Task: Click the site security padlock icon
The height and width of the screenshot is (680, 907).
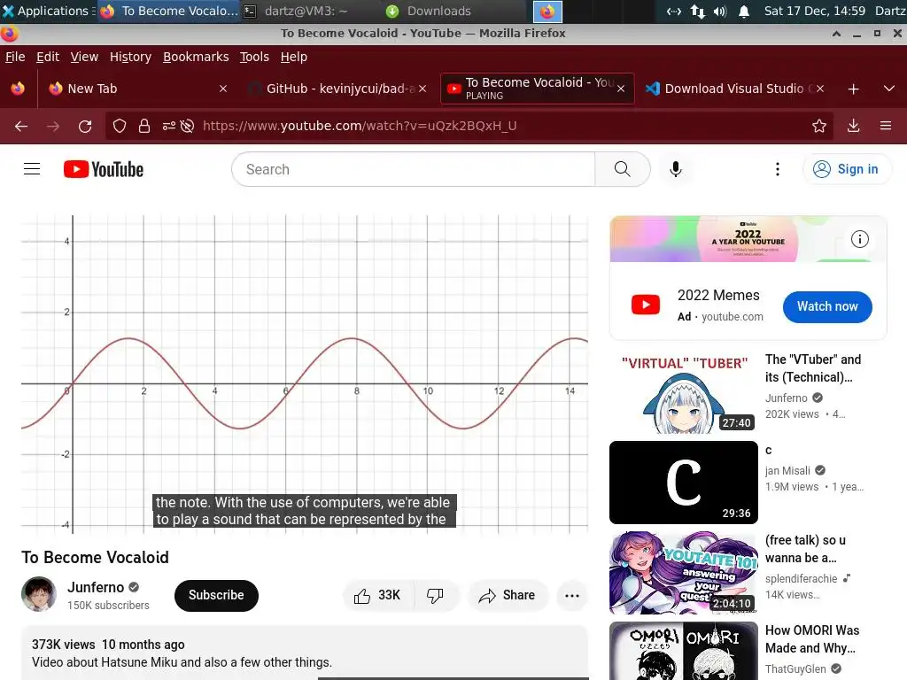Action: click(x=144, y=126)
